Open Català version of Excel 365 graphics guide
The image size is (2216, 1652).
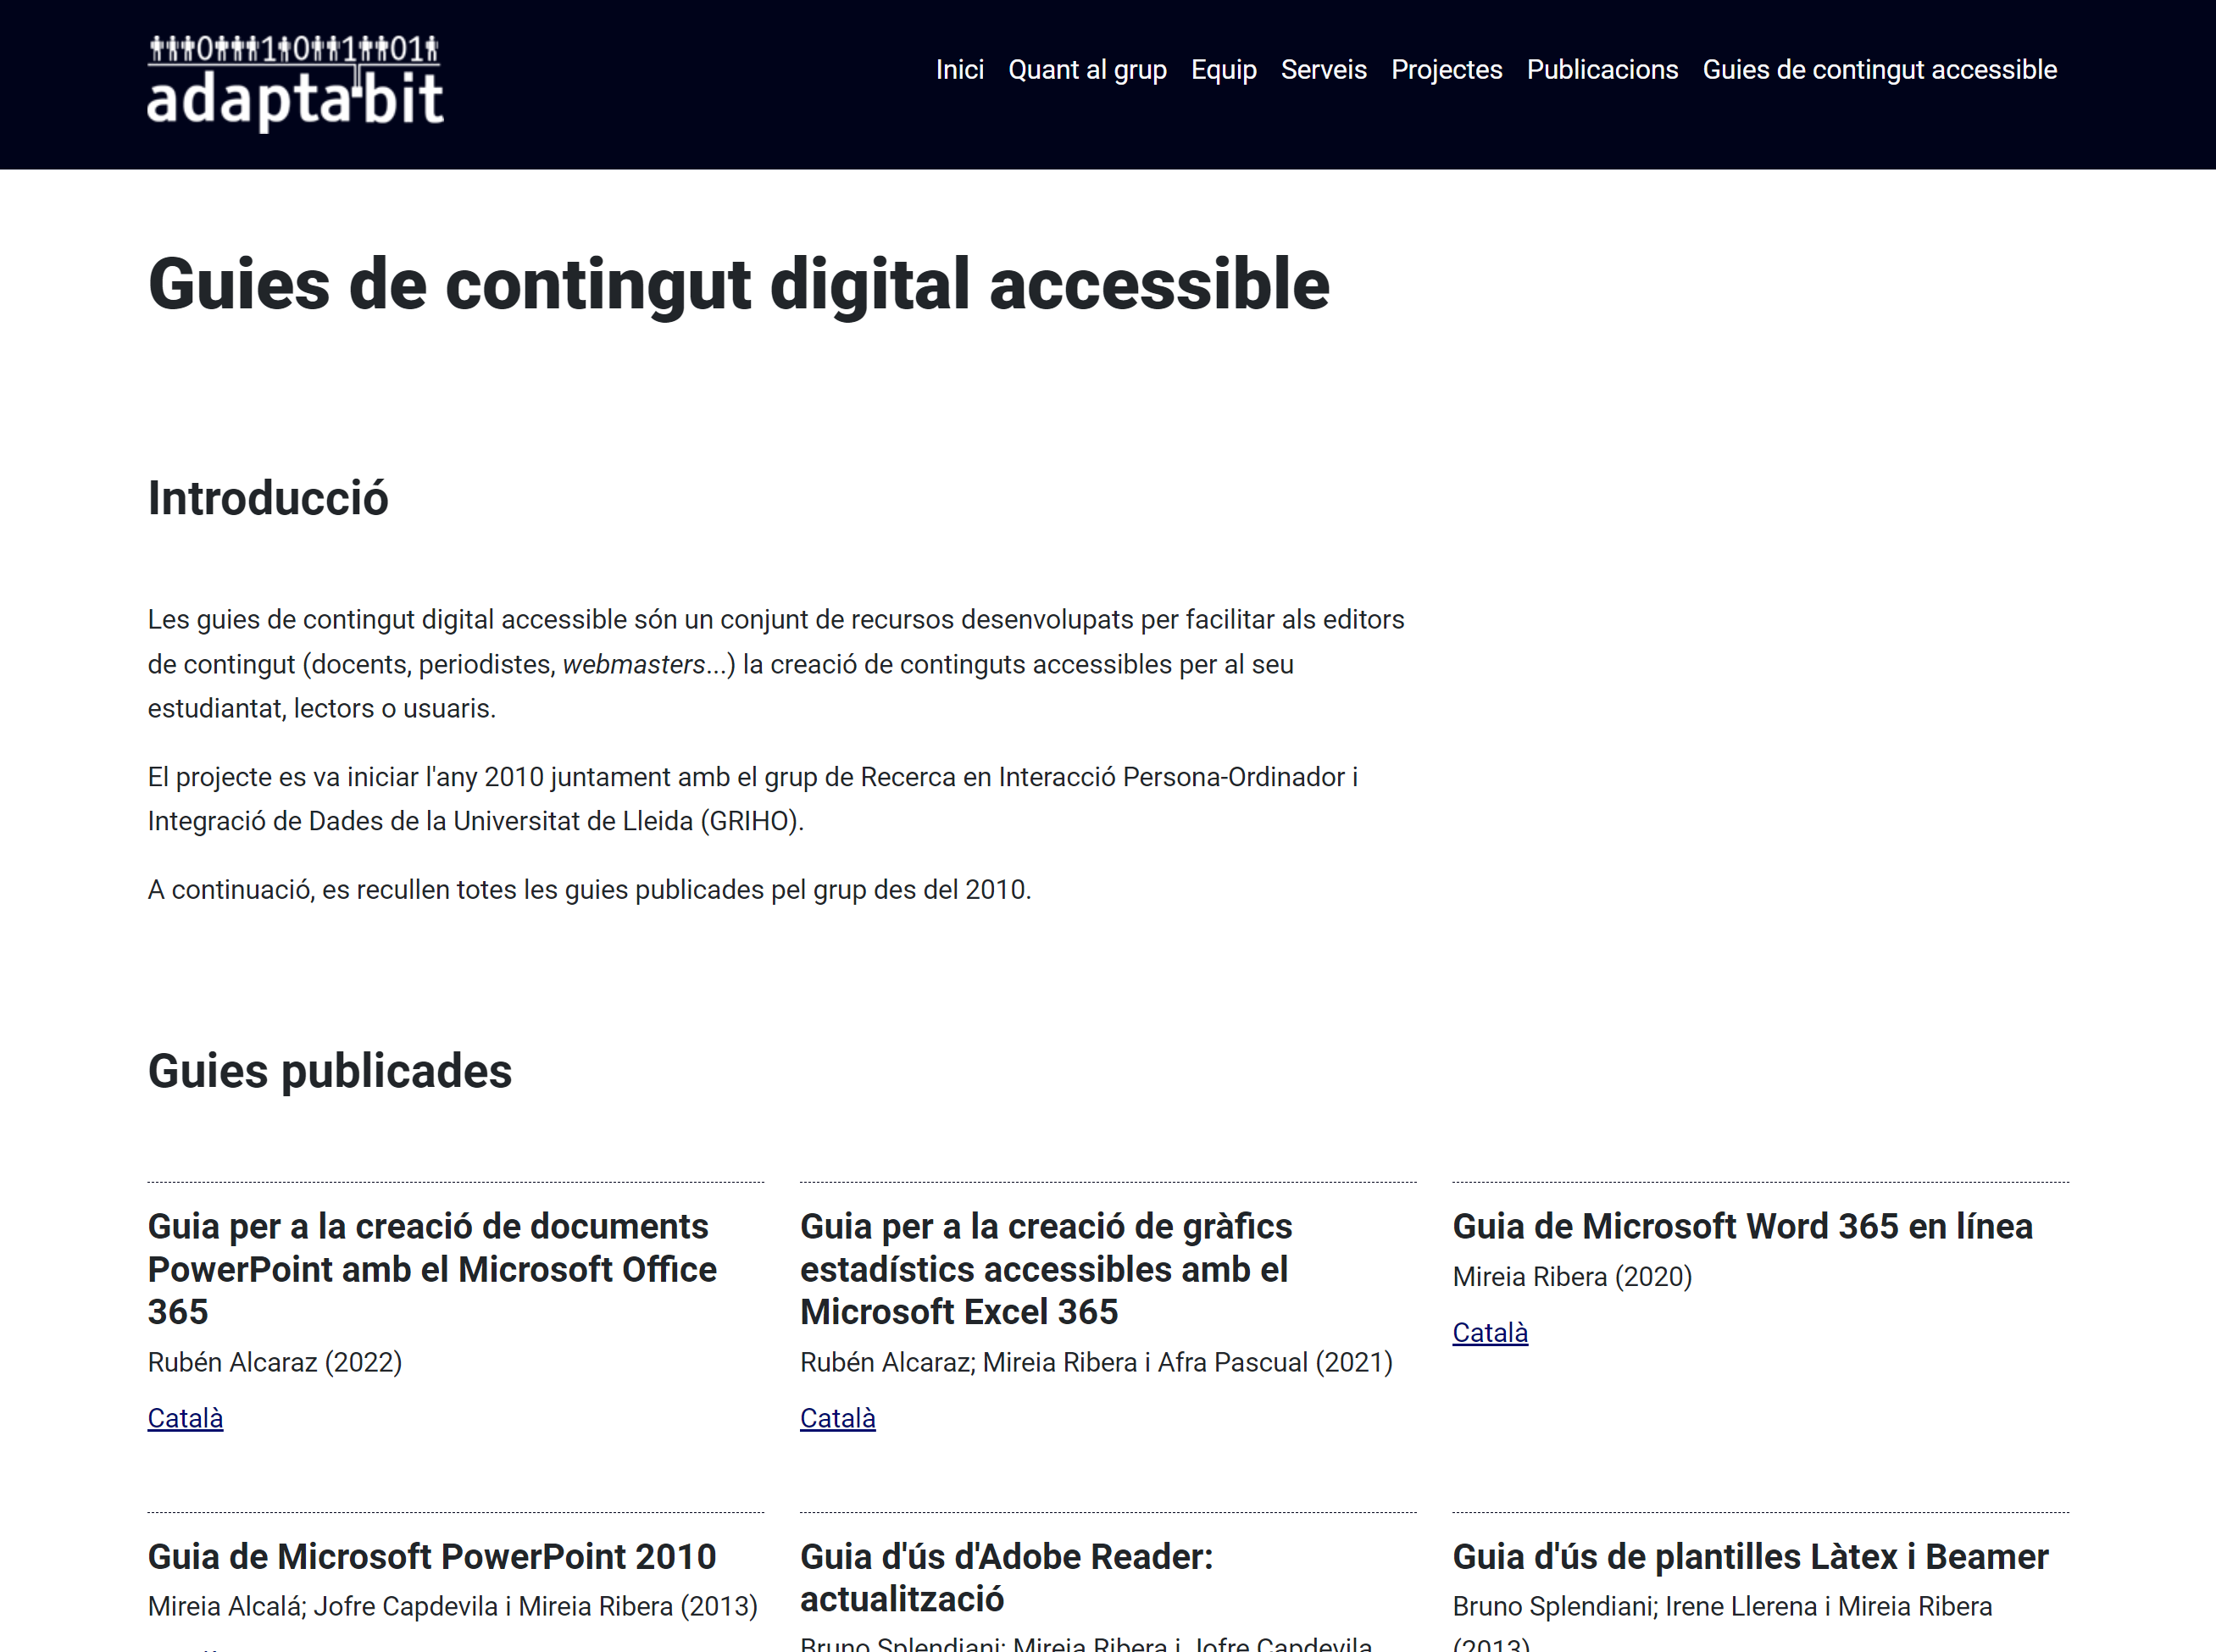click(x=837, y=1417)
